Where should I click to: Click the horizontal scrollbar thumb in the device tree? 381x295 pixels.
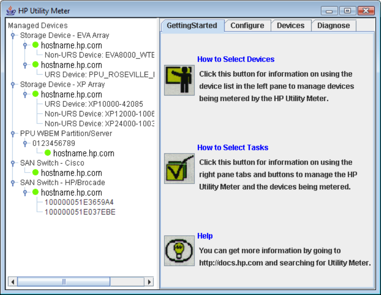[64, 282]
